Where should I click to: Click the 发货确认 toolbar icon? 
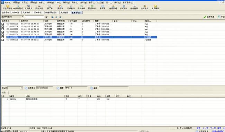[155, 7]
